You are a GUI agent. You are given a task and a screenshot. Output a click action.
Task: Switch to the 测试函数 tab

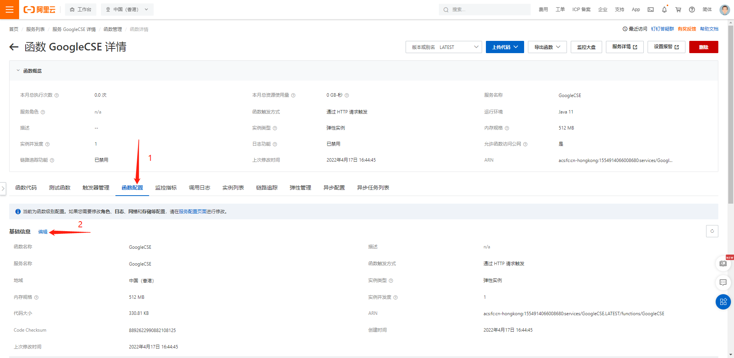[x=60, y=188]
